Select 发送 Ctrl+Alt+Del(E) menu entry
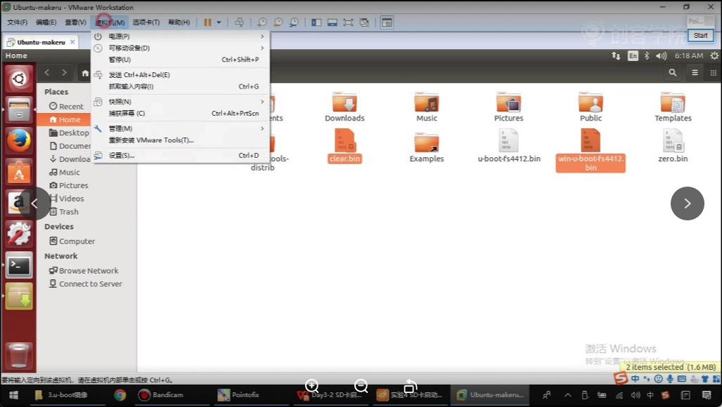This screenshot has height=407, width=722. 180,75
